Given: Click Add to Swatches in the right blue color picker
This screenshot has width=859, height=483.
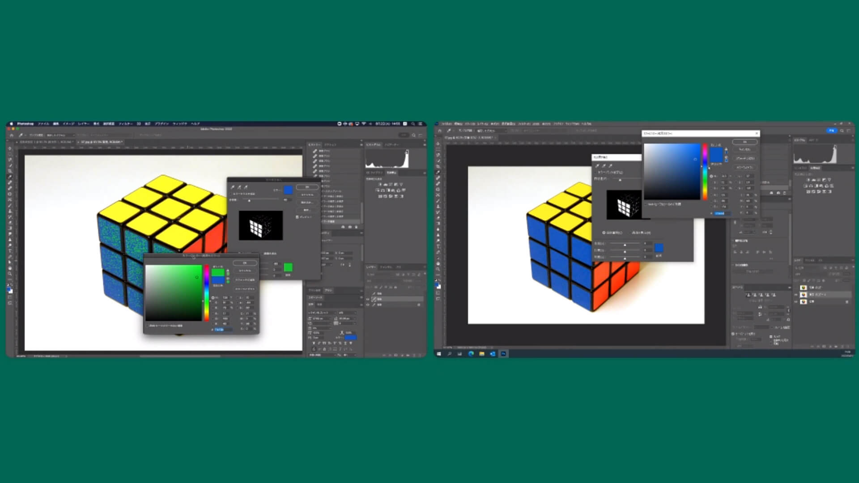Looking at the screenshot, I should [745, 158].
